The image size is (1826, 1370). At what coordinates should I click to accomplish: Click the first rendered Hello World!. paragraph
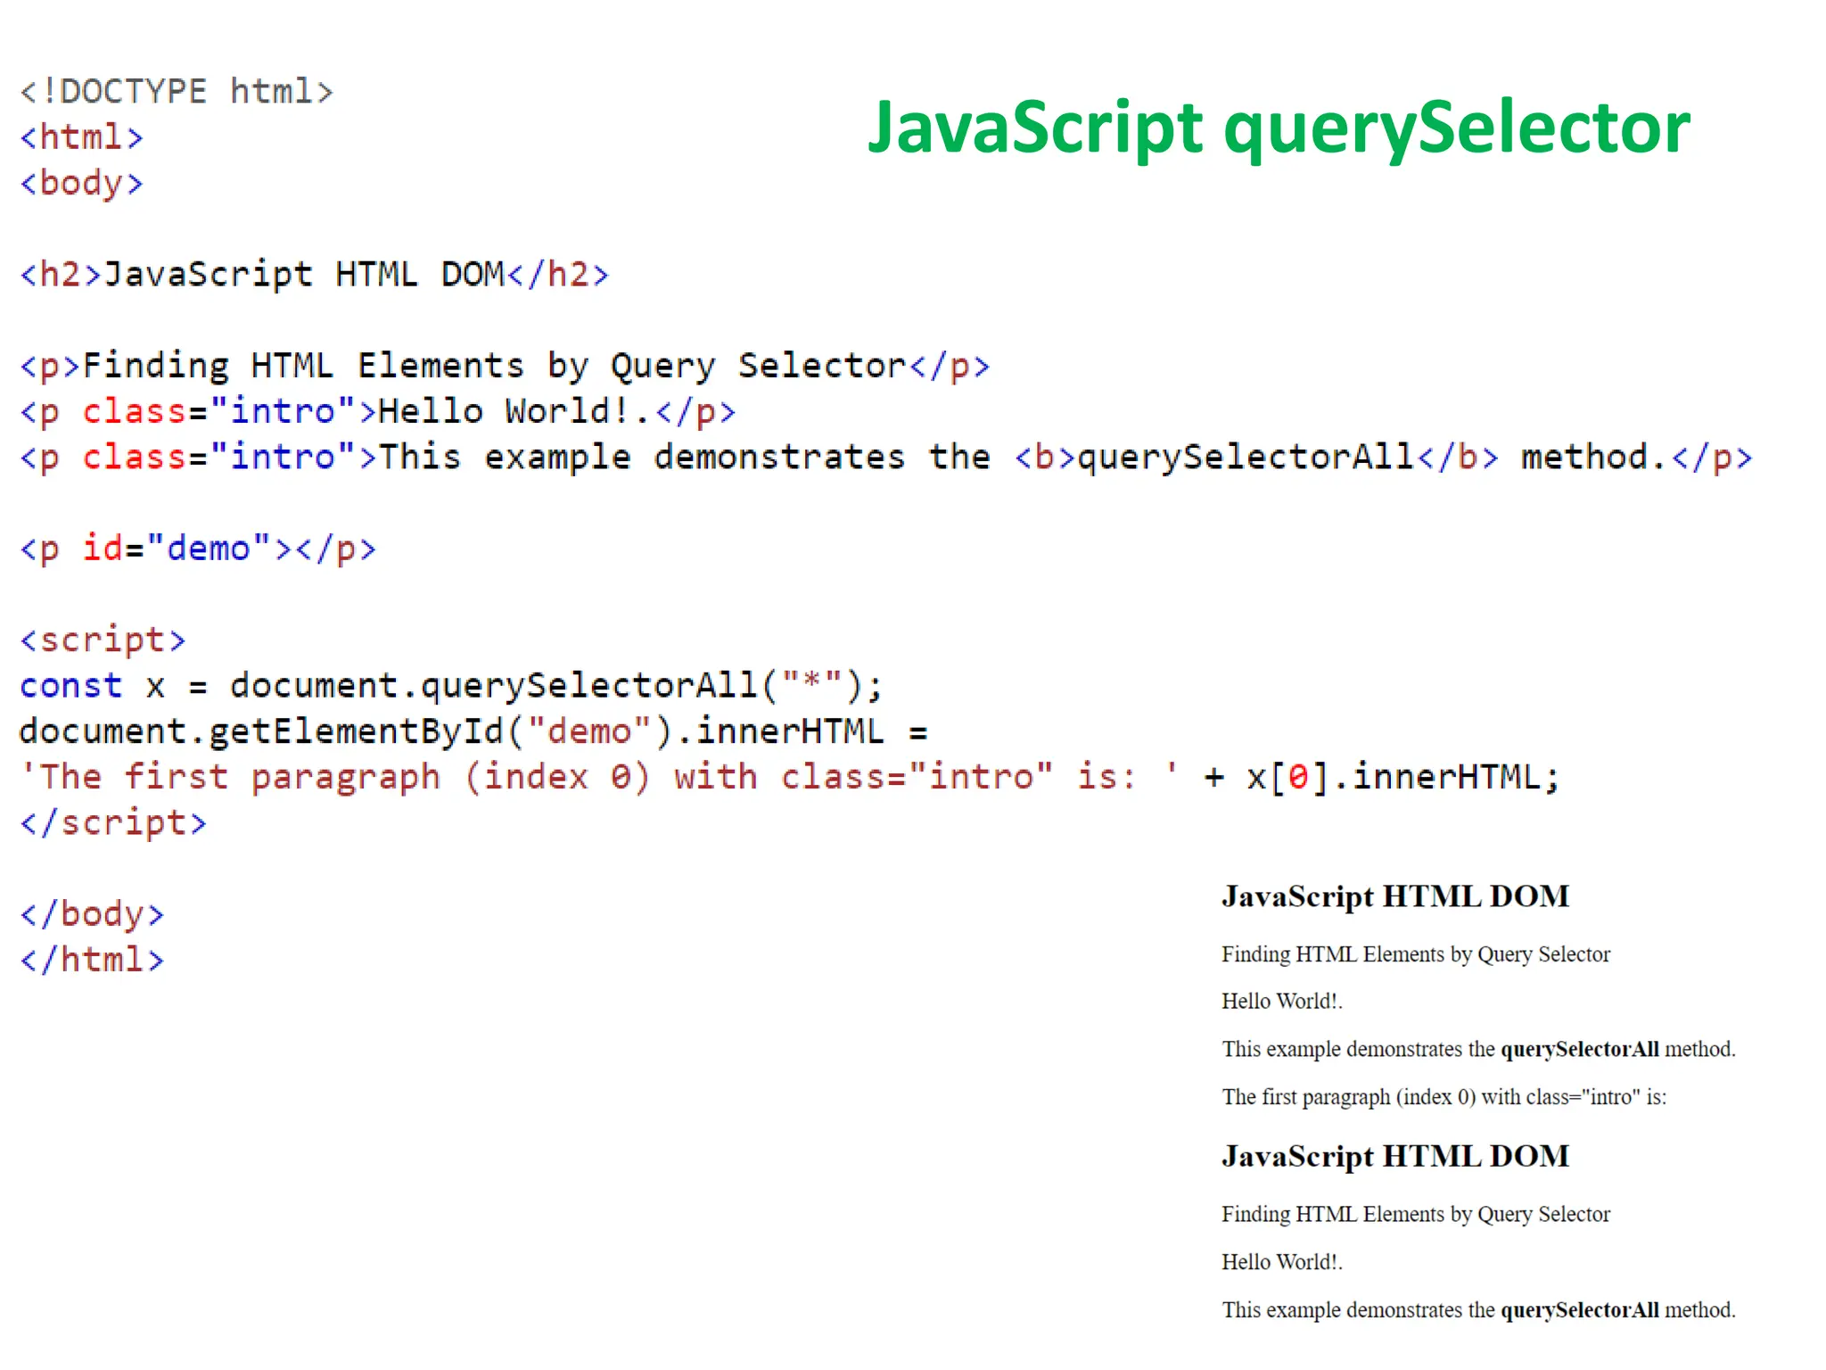[x=1282, y=1002]
